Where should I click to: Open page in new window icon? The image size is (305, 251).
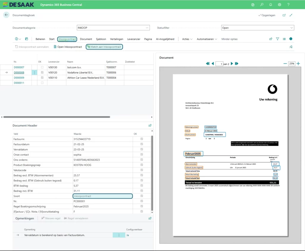click(284, 15)
